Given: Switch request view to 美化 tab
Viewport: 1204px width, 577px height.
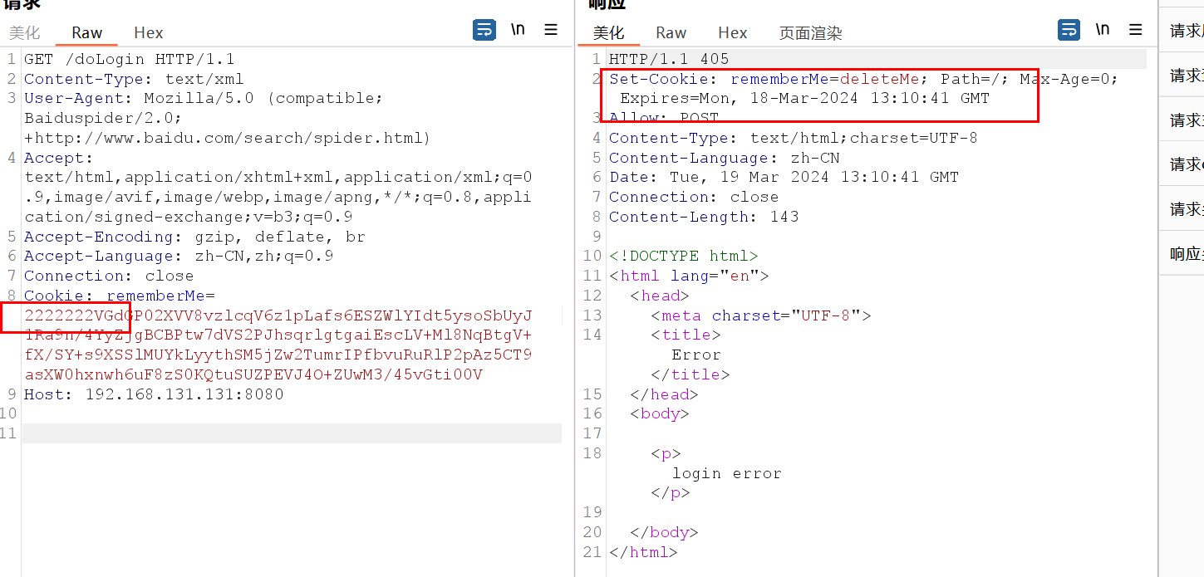Looking at the screenshot, I should click(x=24, y=33).
